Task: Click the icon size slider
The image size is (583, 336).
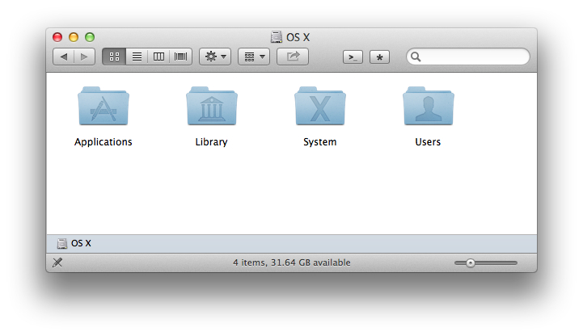Action: [x=486, y=262]
